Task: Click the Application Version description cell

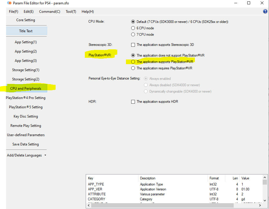Action: pos(153,189)
